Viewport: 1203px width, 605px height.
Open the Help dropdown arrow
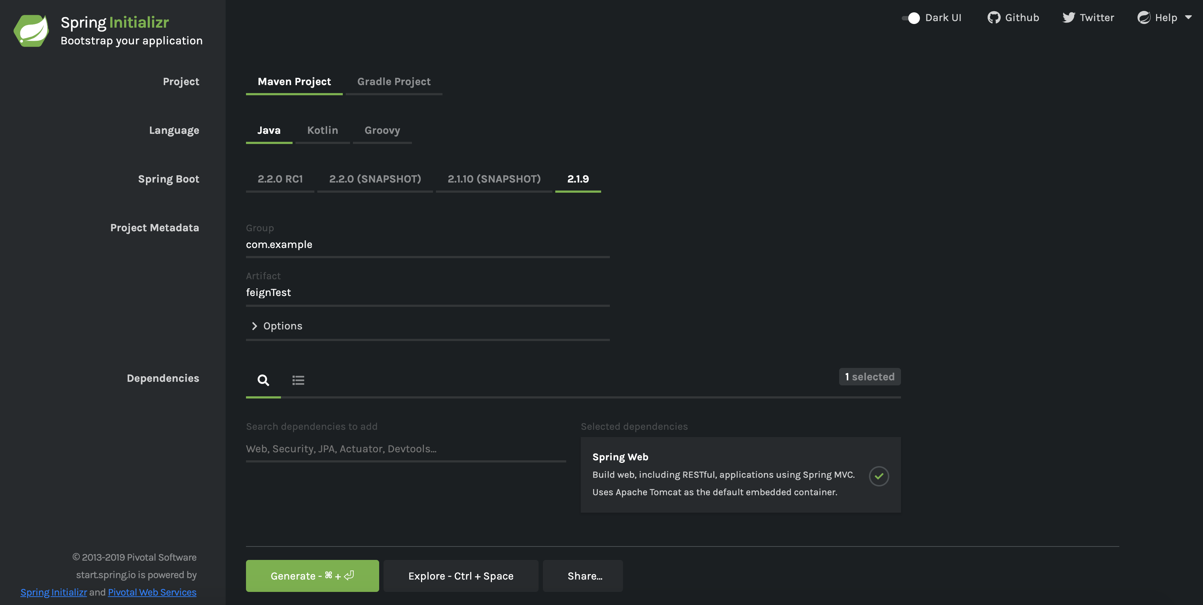point(1188,17)
